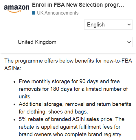This screenshot has width=136, height=140.
Task: Click the Amazon logo
Action: pyautogui.click(x=16, y=9)
